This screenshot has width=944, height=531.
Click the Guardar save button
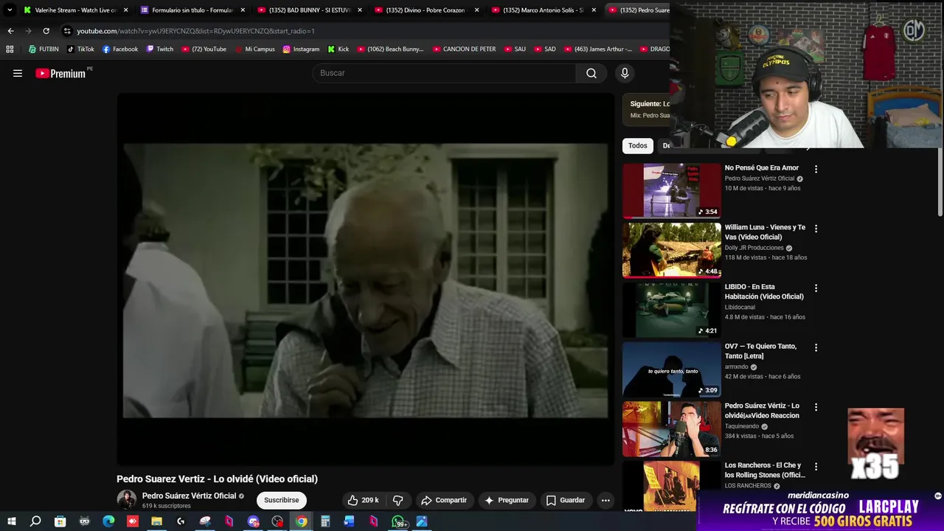[565, 500]
